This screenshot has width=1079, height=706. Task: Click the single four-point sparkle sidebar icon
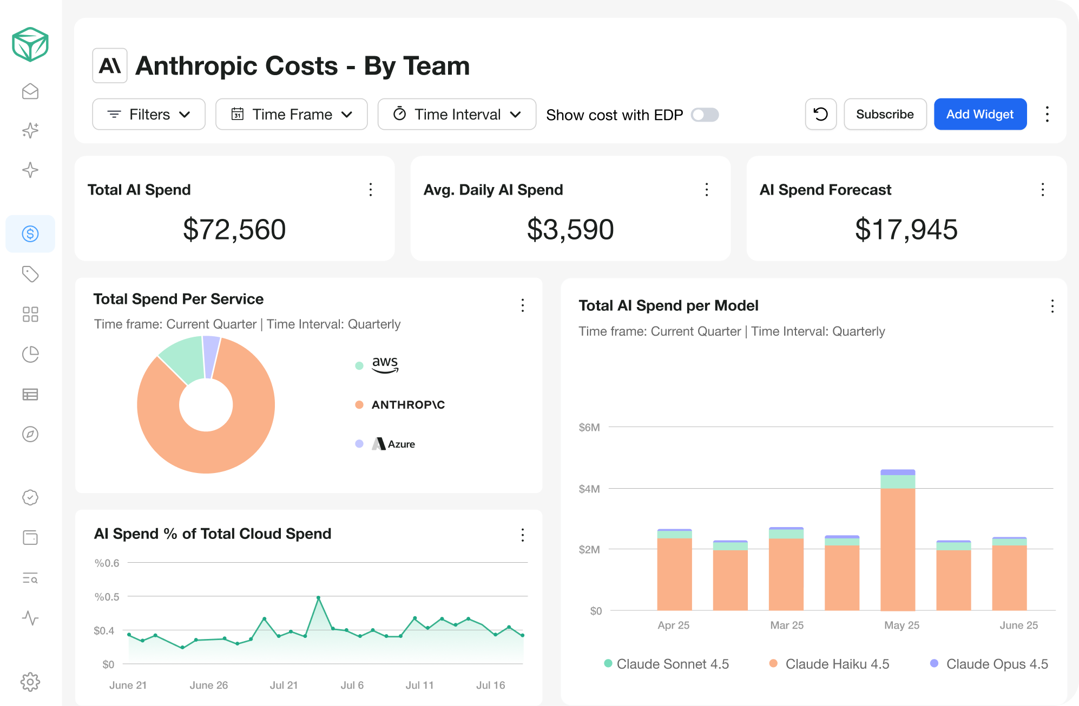click(30, 170)
